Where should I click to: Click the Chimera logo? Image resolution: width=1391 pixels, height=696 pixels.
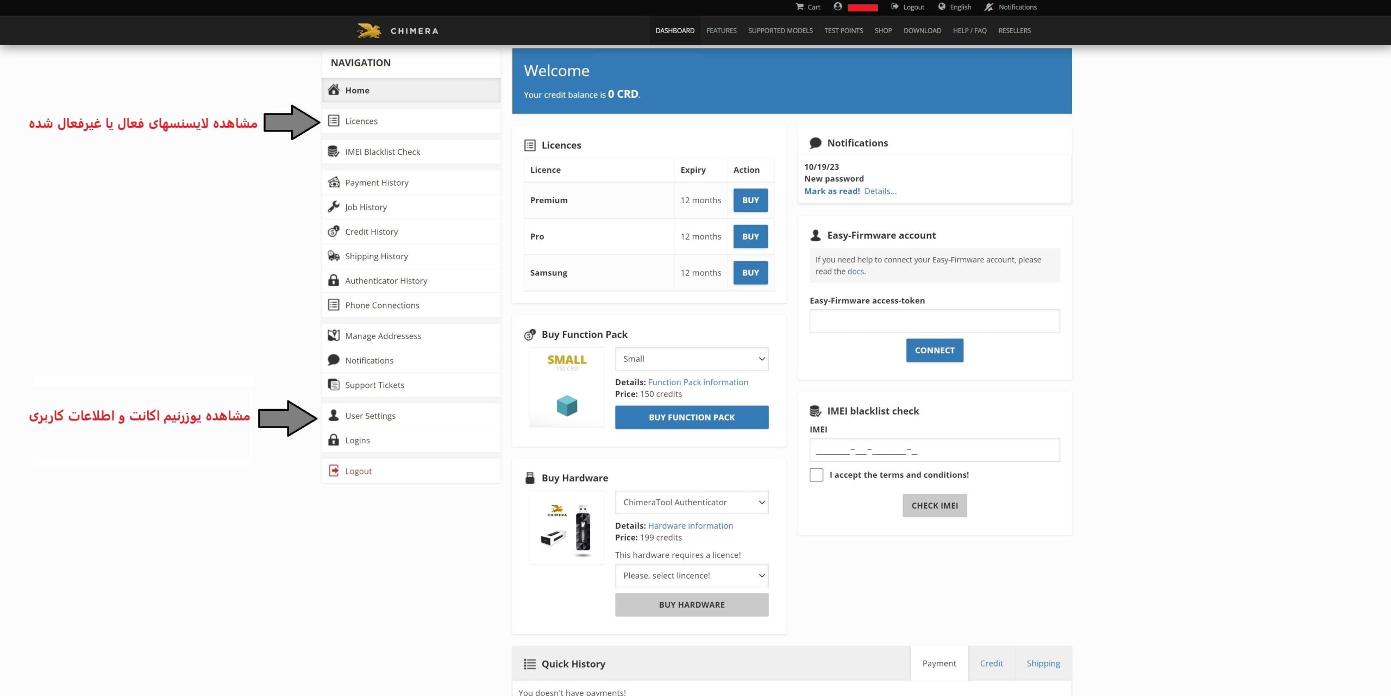(x=398, y=30)
